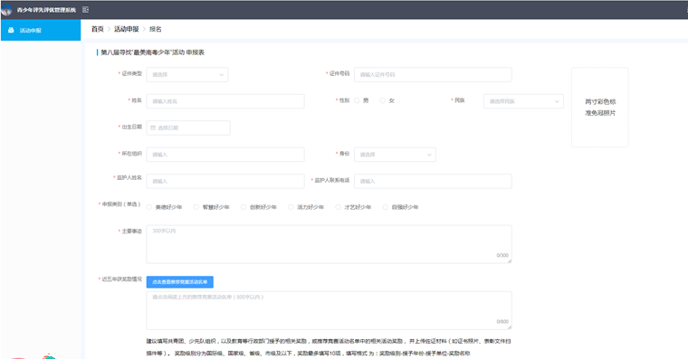Select the 男 radio button
The width and height of the screenshot is (688, 359).
click(357, 100)
